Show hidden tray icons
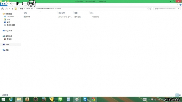 pos(149,99)
